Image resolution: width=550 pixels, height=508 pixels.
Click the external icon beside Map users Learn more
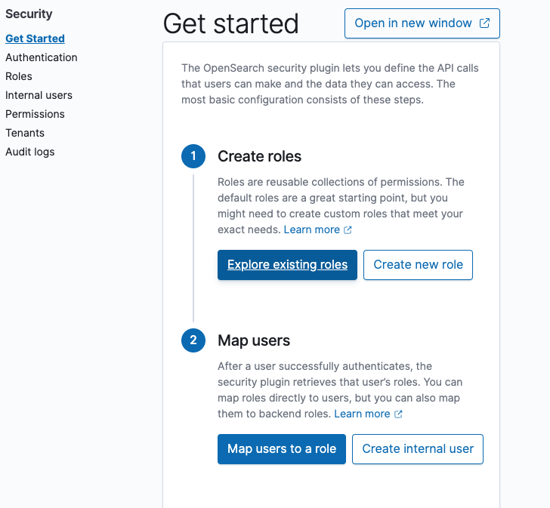click(398, 414)
